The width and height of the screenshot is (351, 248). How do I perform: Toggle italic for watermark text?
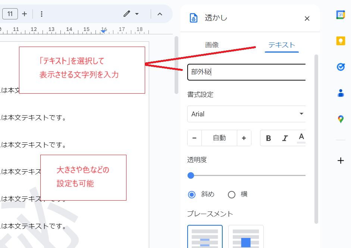point(285,138)
